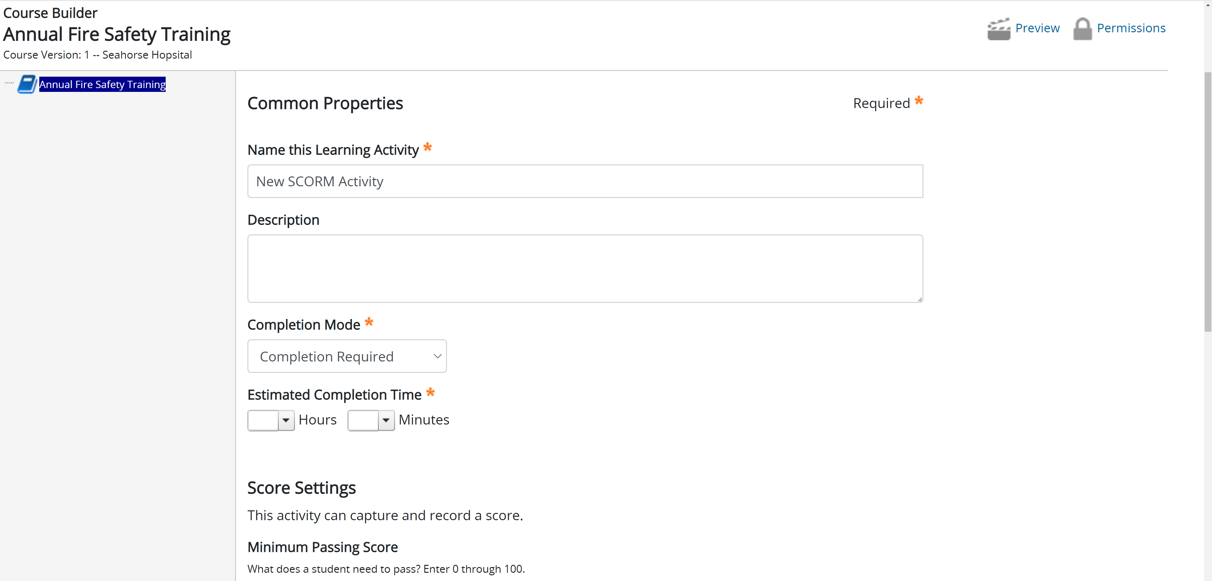This screenshot has width=1212, height=581.
Task: Click the vertical page scrollbar thumb
Action: click(1207, 202)
